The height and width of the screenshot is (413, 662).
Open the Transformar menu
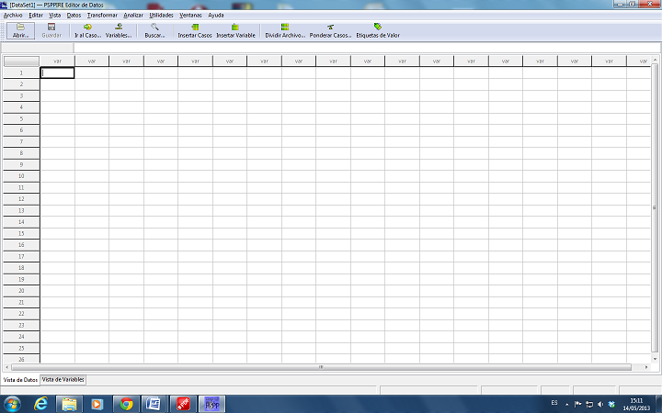(102, 16)
